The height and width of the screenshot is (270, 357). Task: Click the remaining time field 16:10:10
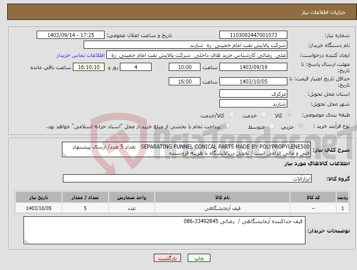89,67
